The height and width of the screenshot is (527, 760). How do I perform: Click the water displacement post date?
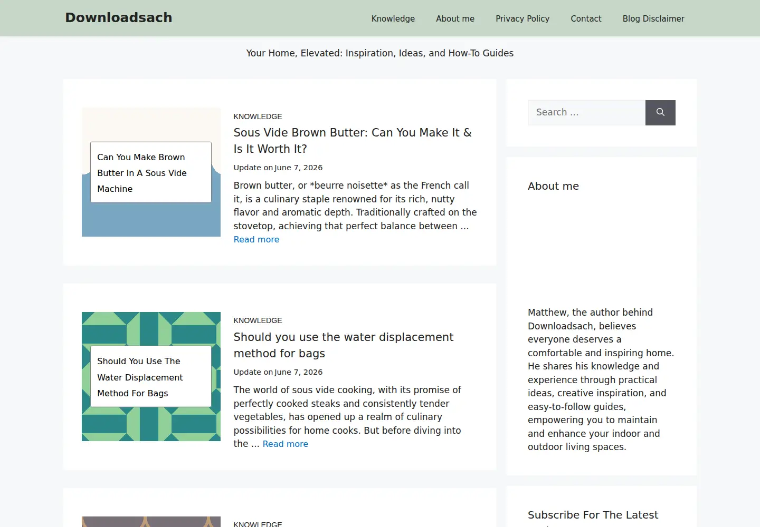299,372
